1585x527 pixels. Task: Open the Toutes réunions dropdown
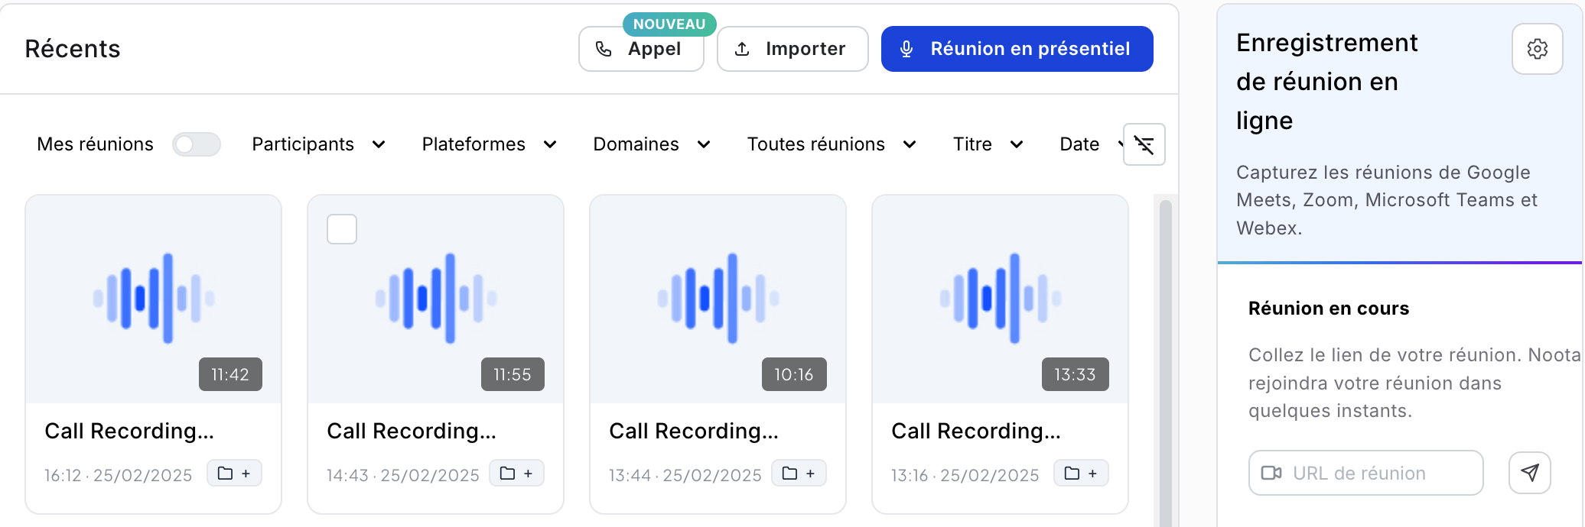[x=832, y=144]
